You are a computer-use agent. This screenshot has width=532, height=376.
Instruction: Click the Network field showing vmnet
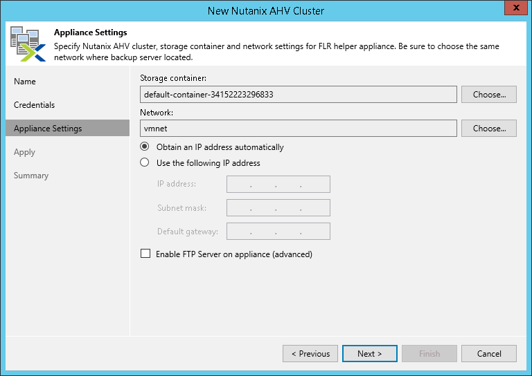[298, 129]
